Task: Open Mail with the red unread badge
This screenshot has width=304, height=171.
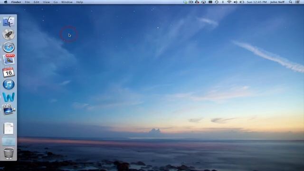Action: (9, 59)
